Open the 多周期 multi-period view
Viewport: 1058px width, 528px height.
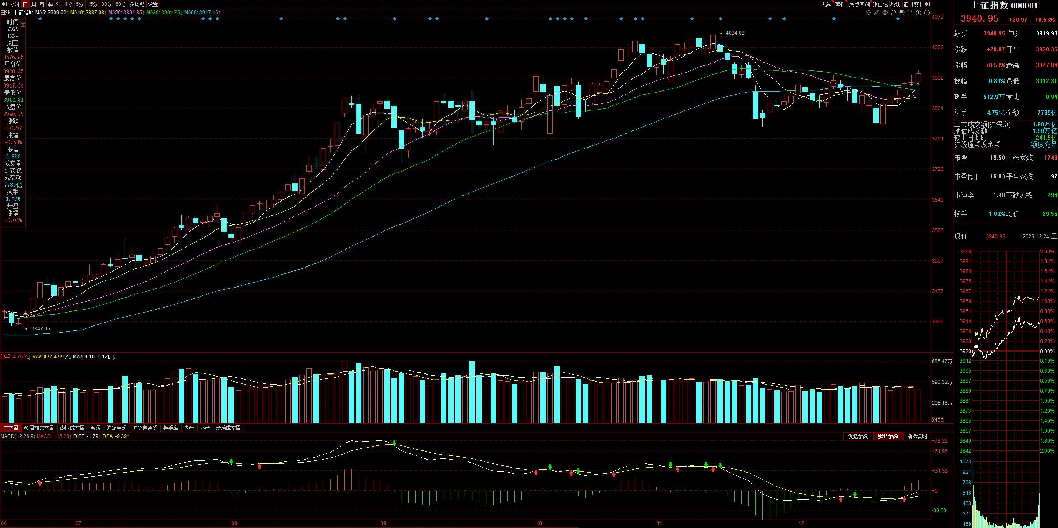[x=136, y=4]
